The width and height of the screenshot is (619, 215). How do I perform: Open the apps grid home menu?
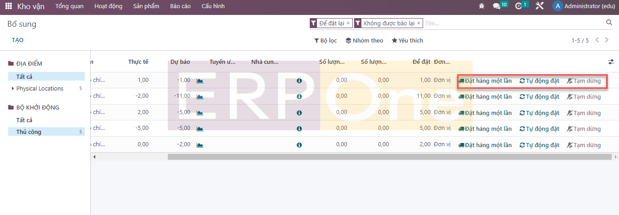tap(9, 6)
